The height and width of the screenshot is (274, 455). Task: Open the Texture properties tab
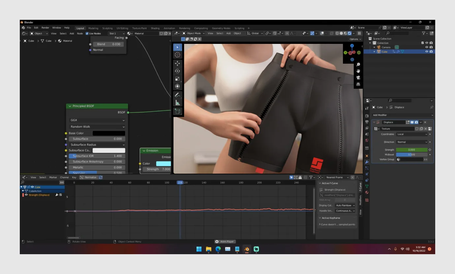[x=367, y=200]
